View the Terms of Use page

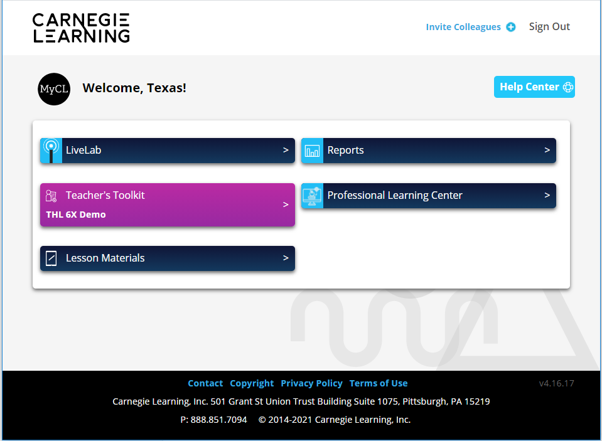[379, 383]
